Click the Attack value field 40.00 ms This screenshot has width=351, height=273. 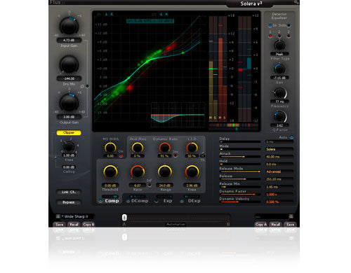tap(279, 157)
